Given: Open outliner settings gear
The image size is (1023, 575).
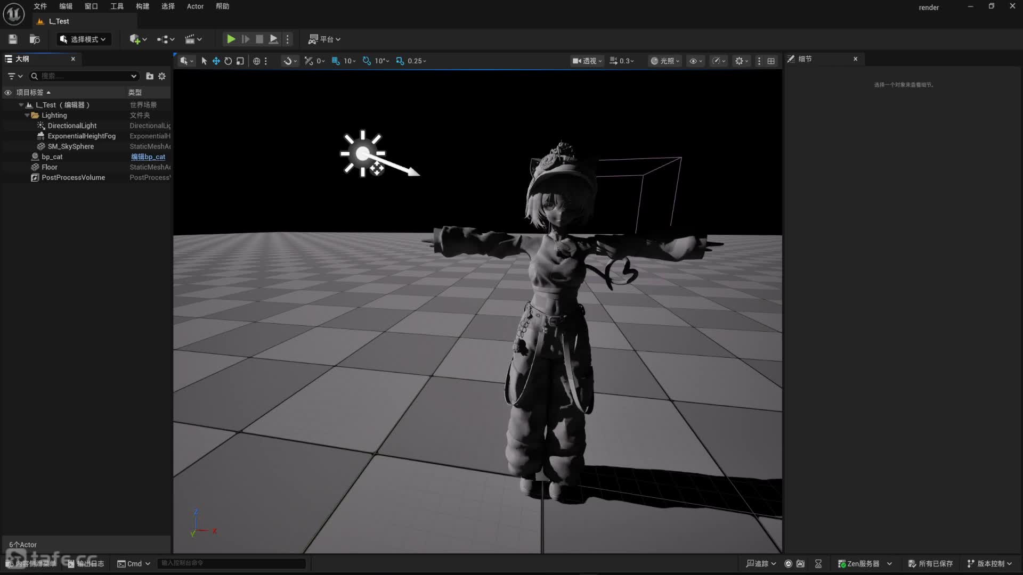Looking at the screenshot, I should [x=162, y=76].
